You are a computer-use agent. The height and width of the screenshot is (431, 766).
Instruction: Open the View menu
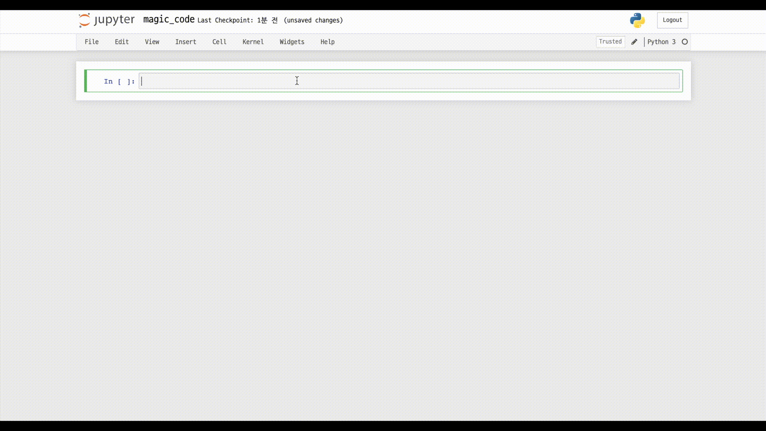point(152,42)
